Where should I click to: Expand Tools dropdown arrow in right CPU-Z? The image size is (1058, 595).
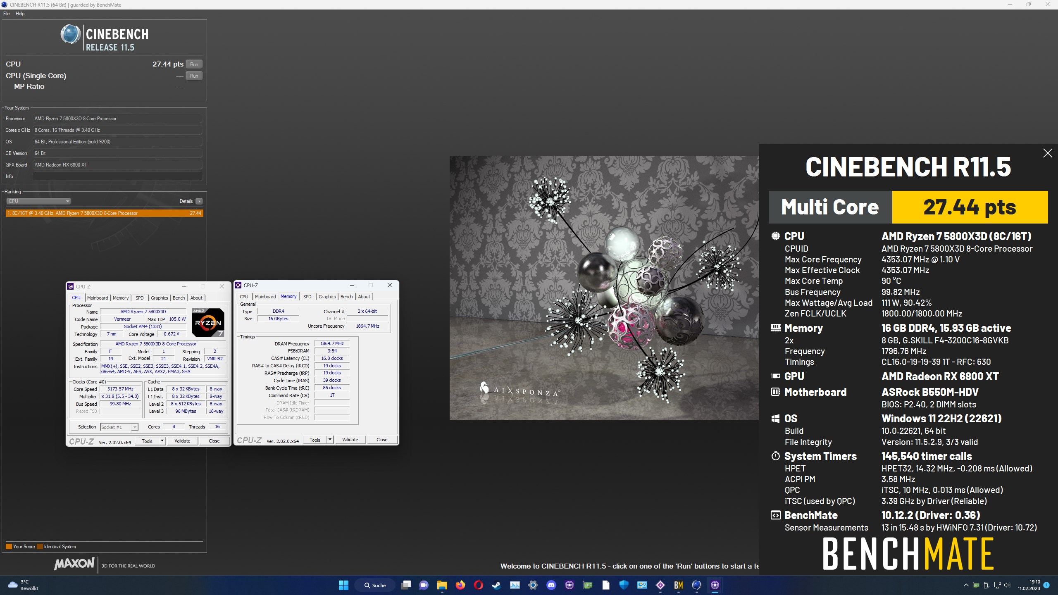(x=330, y=440)
